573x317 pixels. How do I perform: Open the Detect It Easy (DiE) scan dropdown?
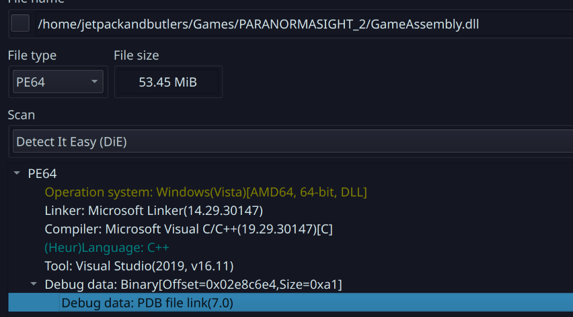click(x=289, y=142)
